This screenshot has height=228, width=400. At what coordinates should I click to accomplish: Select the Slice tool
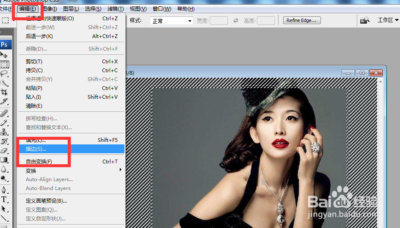pos(4,101)
